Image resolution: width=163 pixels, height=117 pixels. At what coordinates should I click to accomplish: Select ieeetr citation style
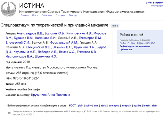[147, 105]
